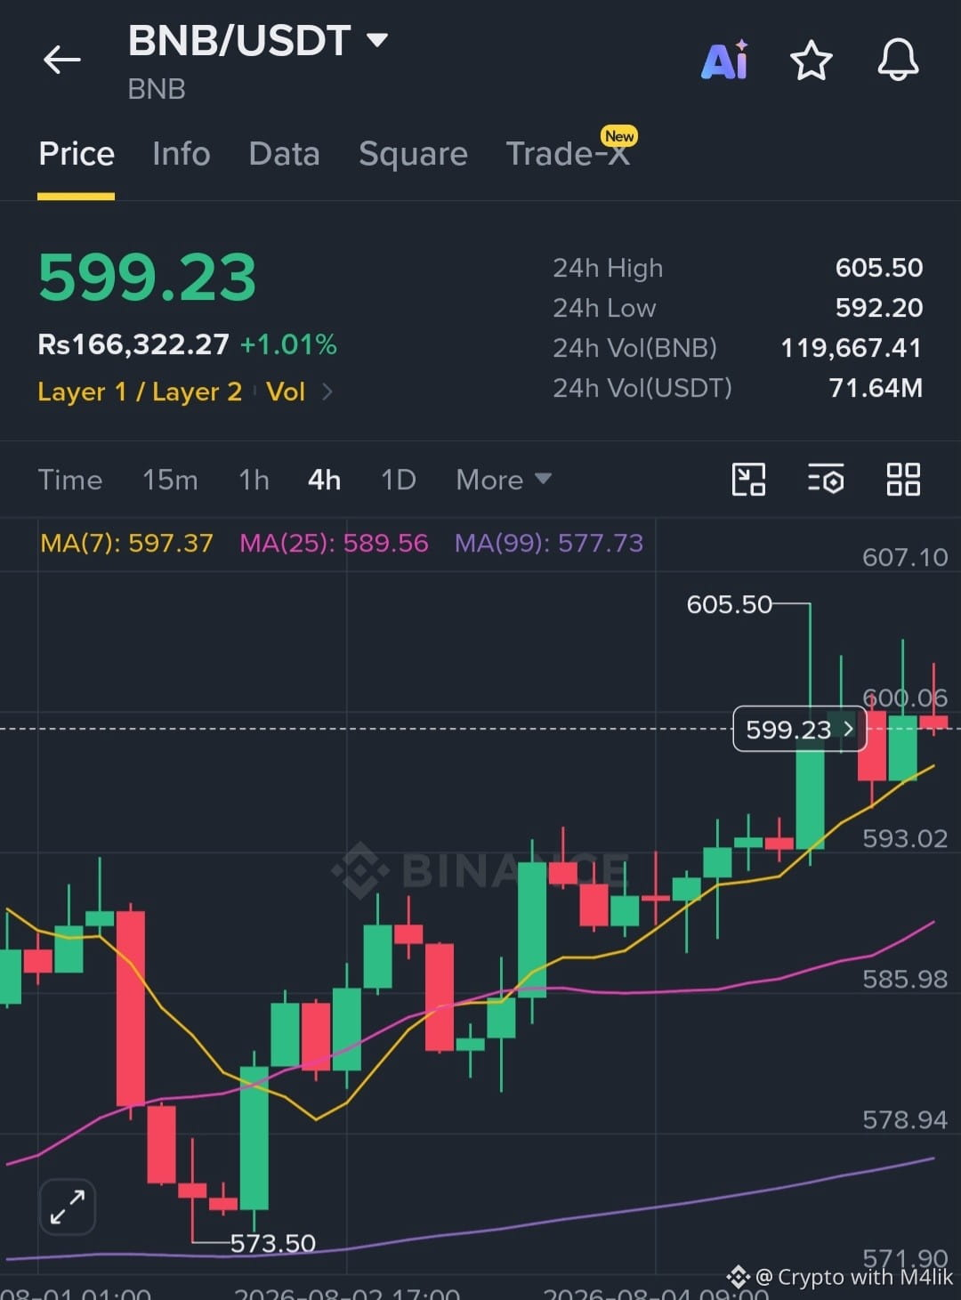Add BNB/USDT to favorites with star
Image resolution: width=961 pixels, height=1300 pixels.
tap(811, 61)
